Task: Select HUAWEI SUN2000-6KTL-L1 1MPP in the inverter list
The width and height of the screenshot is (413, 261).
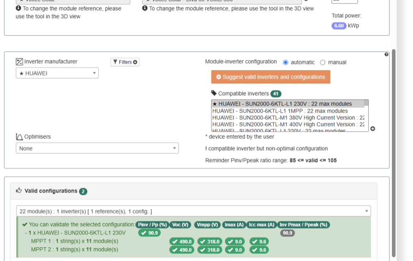Action: 288,111
